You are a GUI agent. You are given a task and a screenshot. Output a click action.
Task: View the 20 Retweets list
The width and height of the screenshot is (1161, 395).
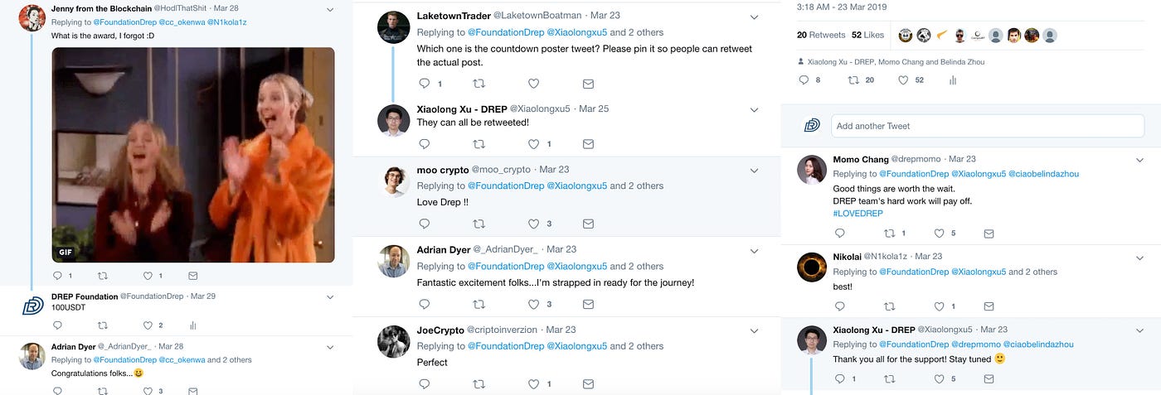(x=821, y=35)
